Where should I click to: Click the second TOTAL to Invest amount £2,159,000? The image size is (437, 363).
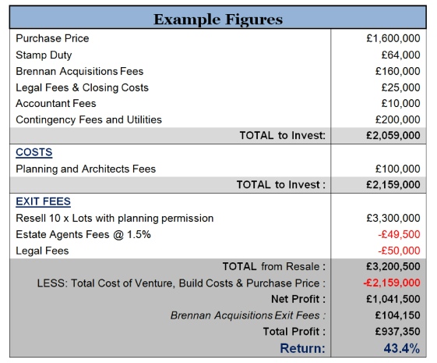(393, 185)
